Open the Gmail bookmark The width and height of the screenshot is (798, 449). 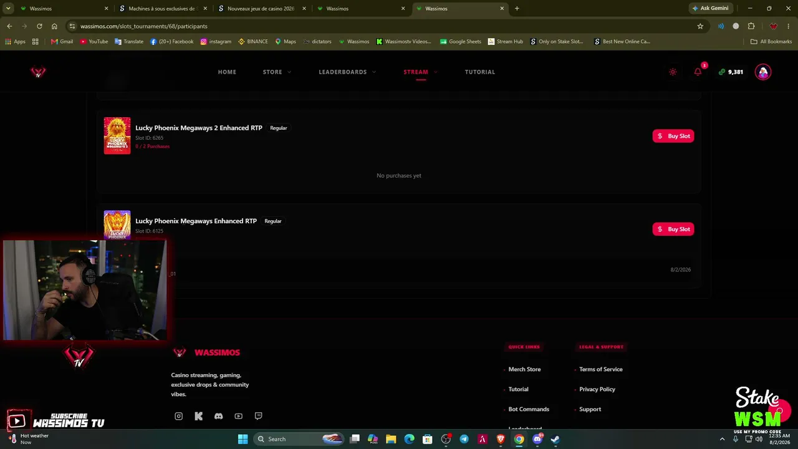pos(62,41)
